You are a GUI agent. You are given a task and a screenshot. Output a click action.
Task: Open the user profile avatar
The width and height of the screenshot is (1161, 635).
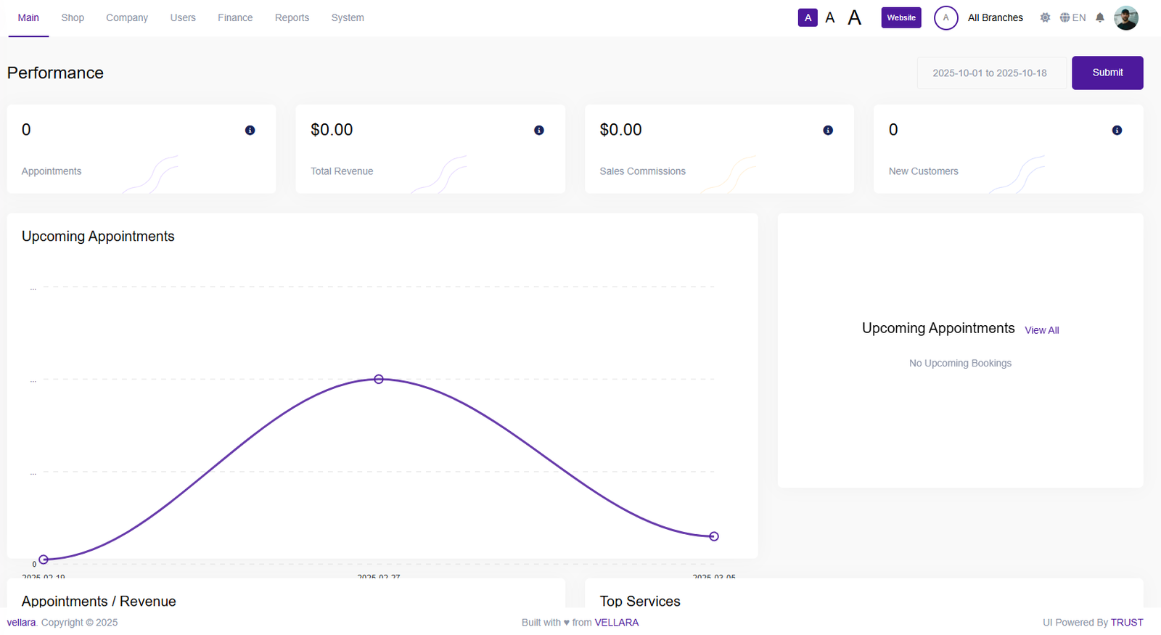1125,18
